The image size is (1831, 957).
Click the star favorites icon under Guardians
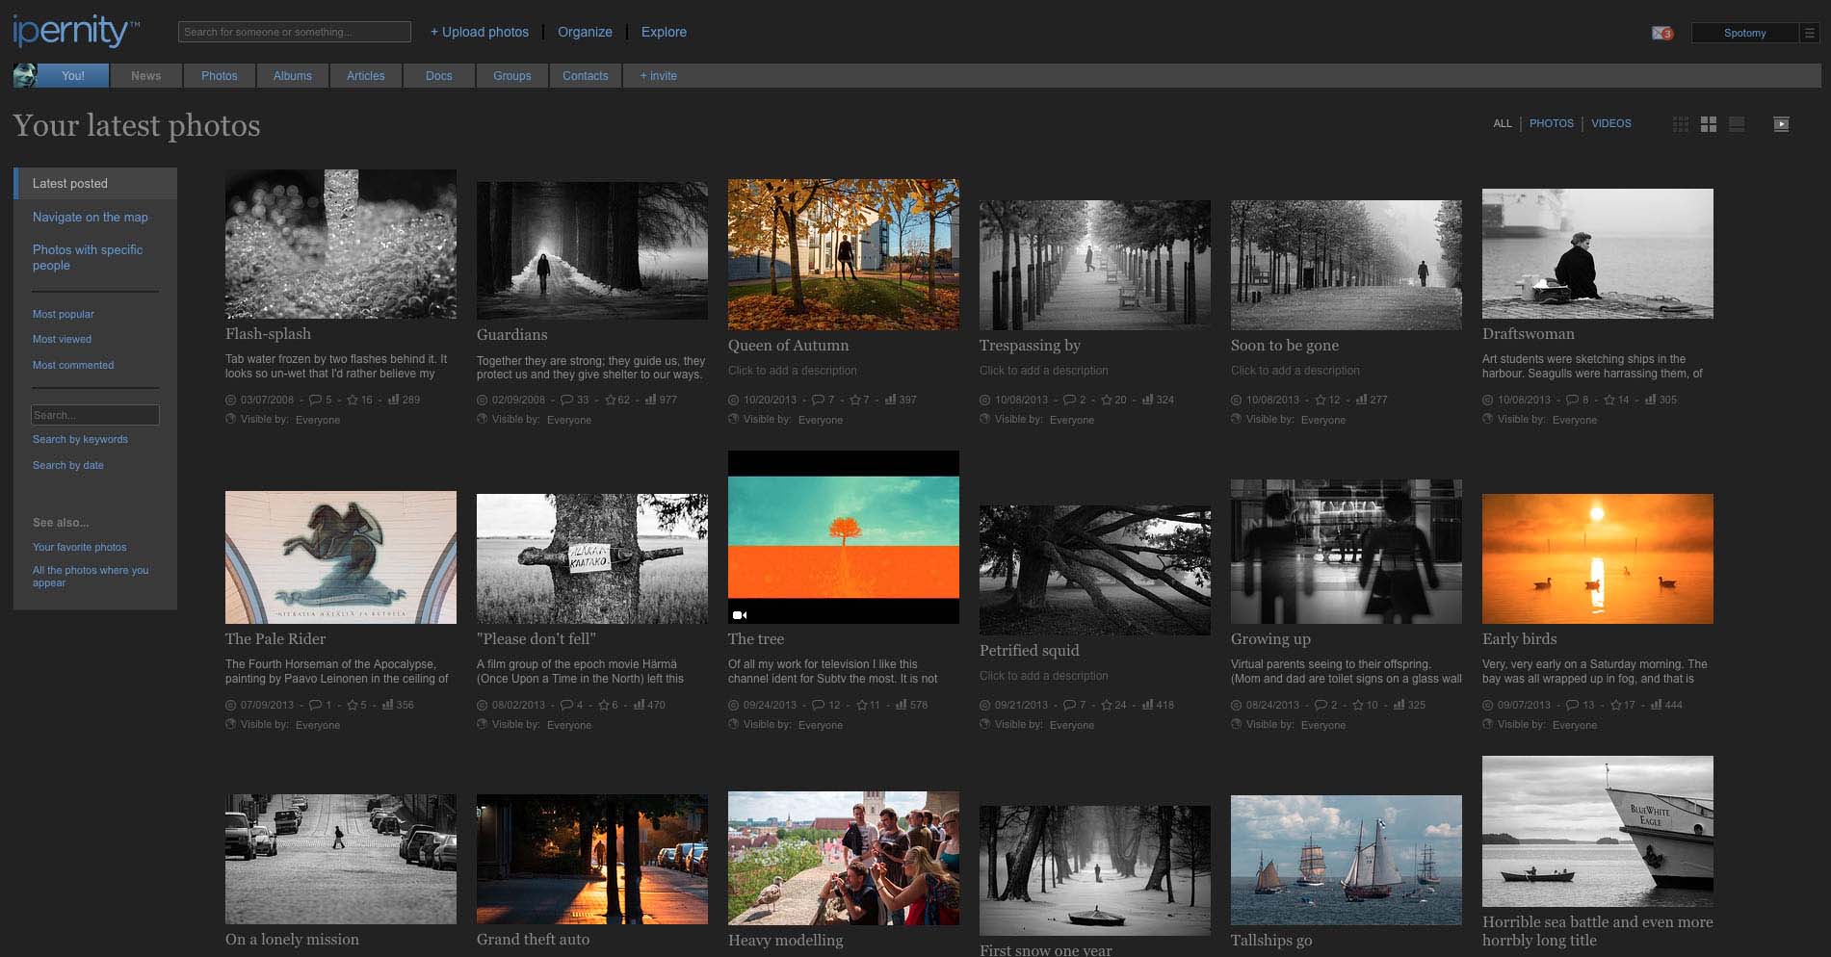pyautogui.click(x=610, y=400)
